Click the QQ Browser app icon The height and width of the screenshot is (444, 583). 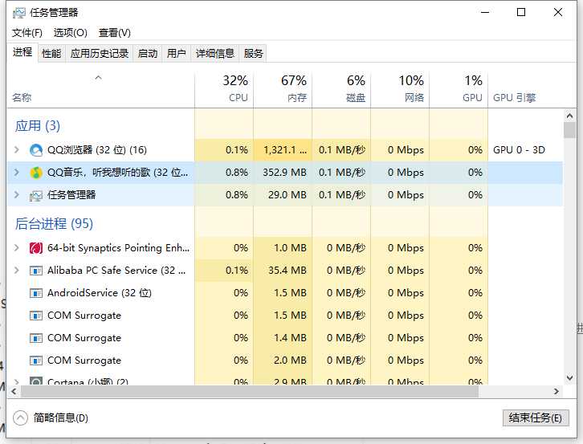(36, 150)
